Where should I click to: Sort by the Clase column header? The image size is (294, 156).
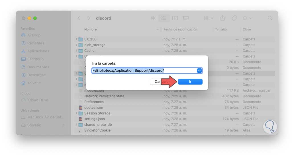tap(246, 29)
